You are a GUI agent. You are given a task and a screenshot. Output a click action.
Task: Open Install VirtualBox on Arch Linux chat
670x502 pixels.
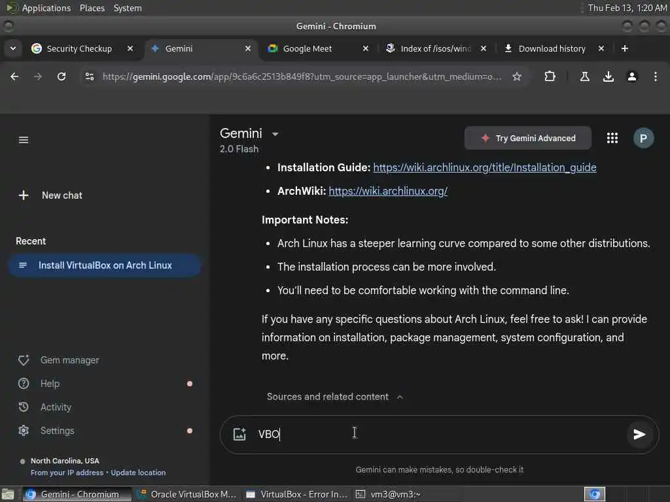click(x=104, y=265)
